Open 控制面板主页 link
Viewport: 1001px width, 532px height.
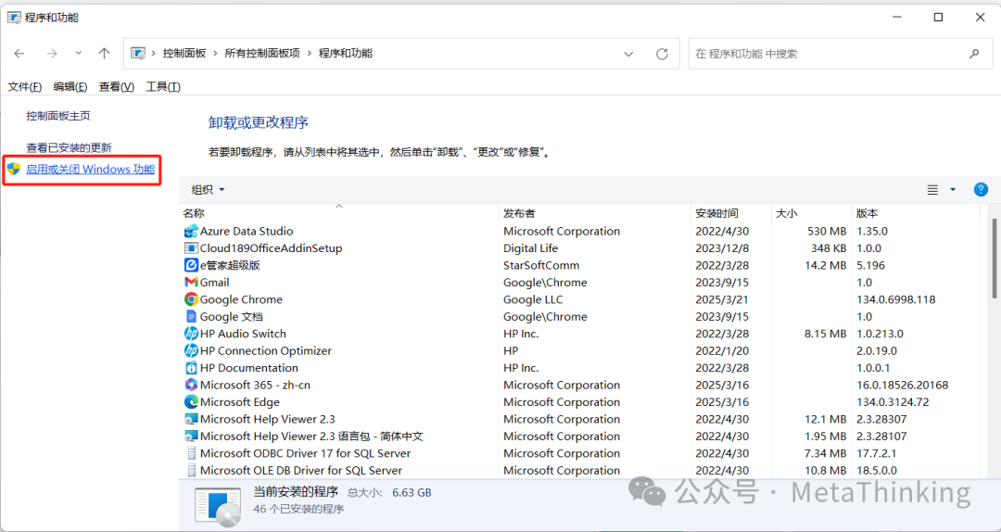pos(58,116)
